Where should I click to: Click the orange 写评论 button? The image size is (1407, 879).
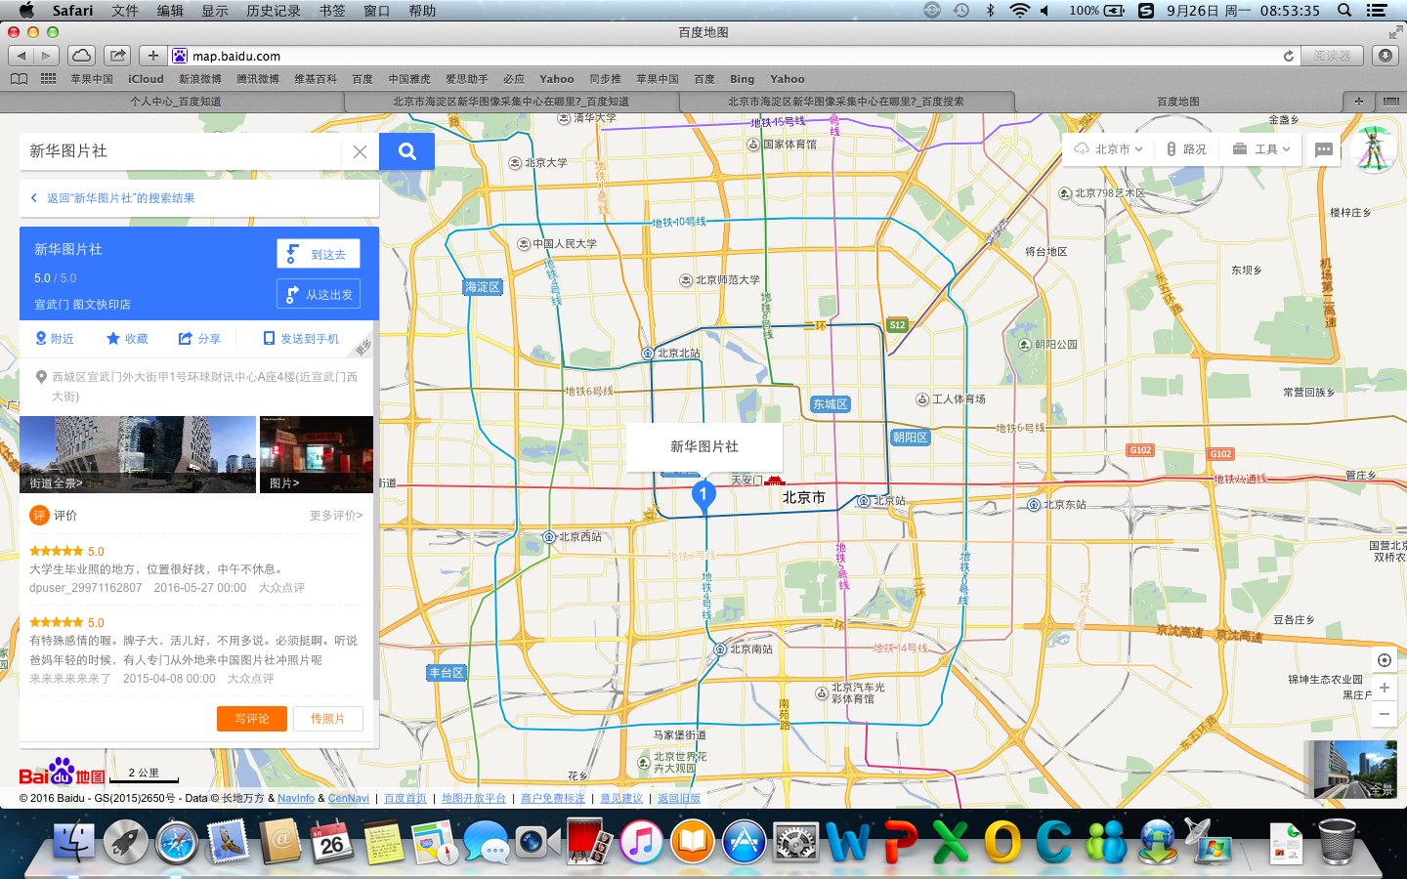point(251,719)
